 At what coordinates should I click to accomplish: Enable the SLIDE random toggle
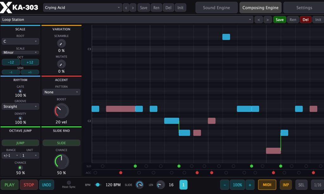[61, 143]
